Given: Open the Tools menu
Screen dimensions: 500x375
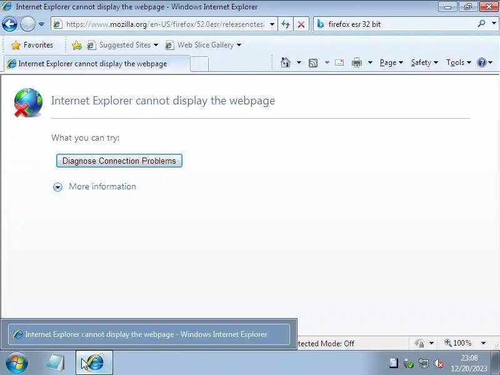Looking at the screenshot, I should pos(459,62).
